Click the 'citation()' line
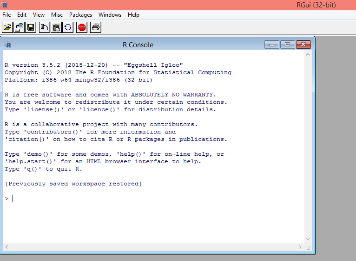356x261 pixels. coord(116,140)
